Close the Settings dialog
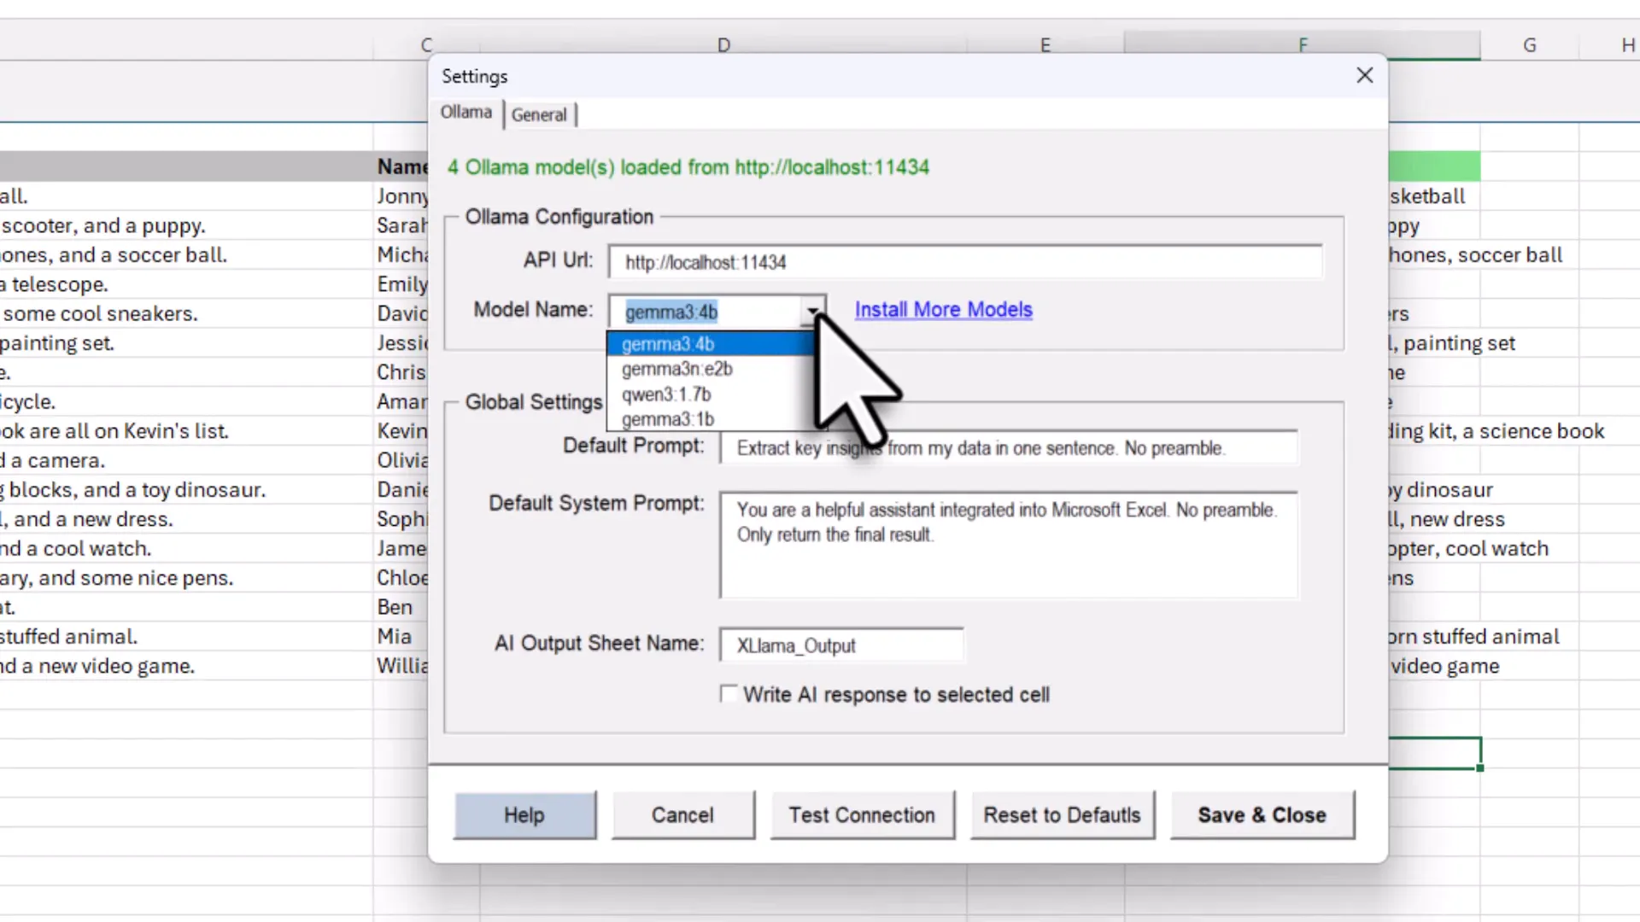Screen dimensions: 1640x922 pyautogui.click(x=1364, y=75)
